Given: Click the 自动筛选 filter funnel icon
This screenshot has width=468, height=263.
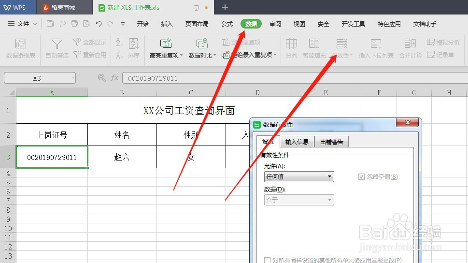Looking at the screenshot, I should tap(57, 44).
